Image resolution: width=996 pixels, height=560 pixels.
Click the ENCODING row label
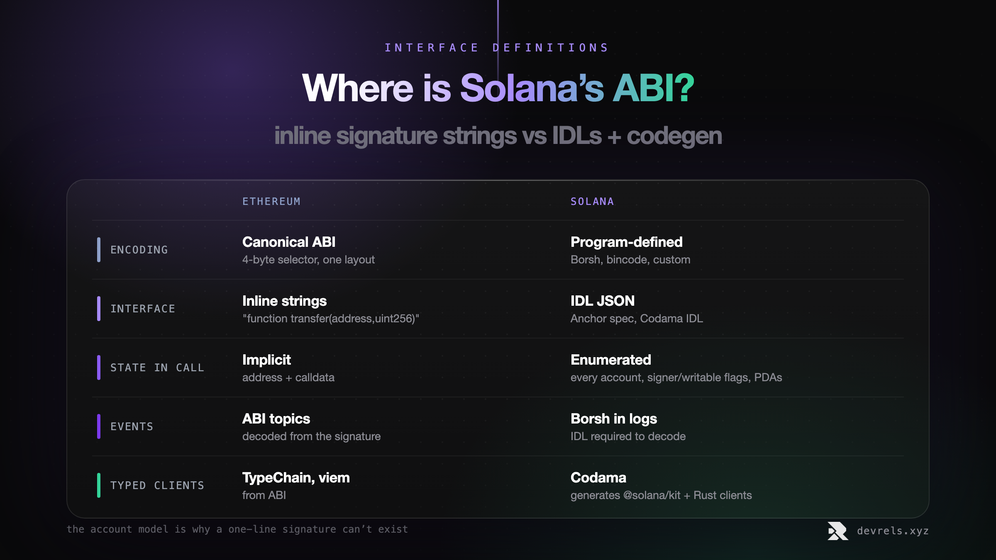[139, 250]
